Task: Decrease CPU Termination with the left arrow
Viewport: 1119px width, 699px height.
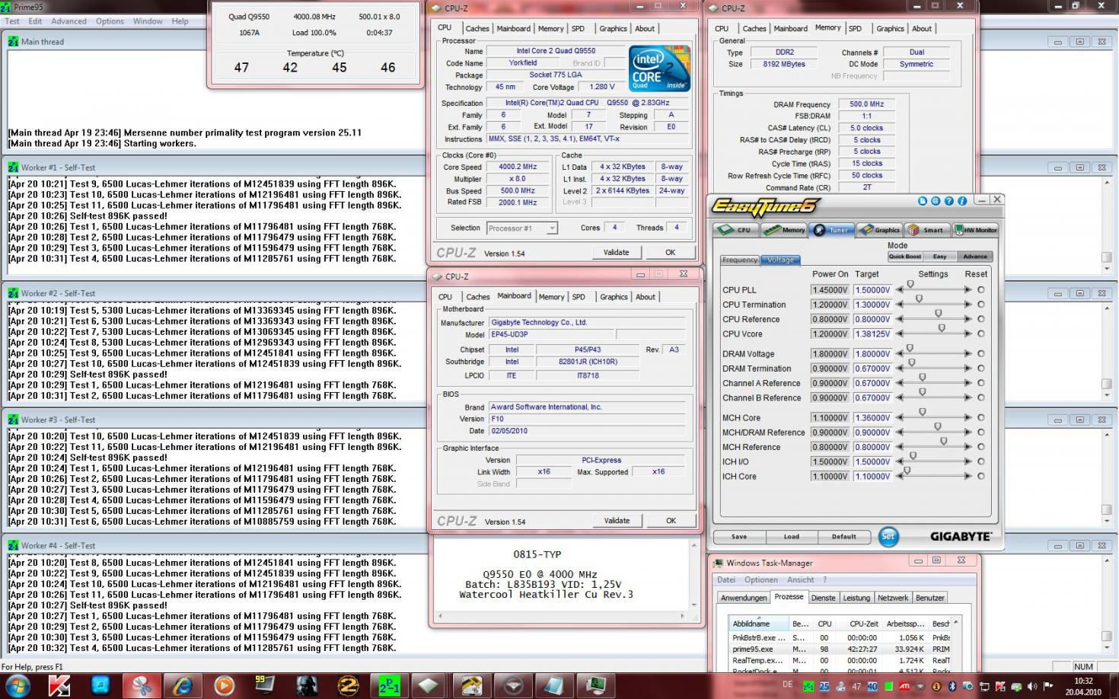Action: pos(901,305)
